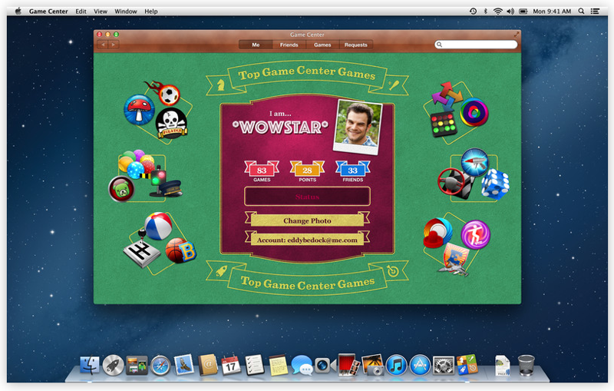The width and height of the screenshot is (614, 391).
Task: Open the flaming soccer ball game icon
Action: click(168, 94)
